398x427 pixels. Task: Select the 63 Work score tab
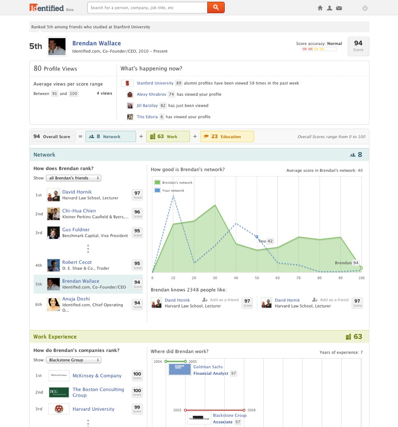(x=168, y=137)
